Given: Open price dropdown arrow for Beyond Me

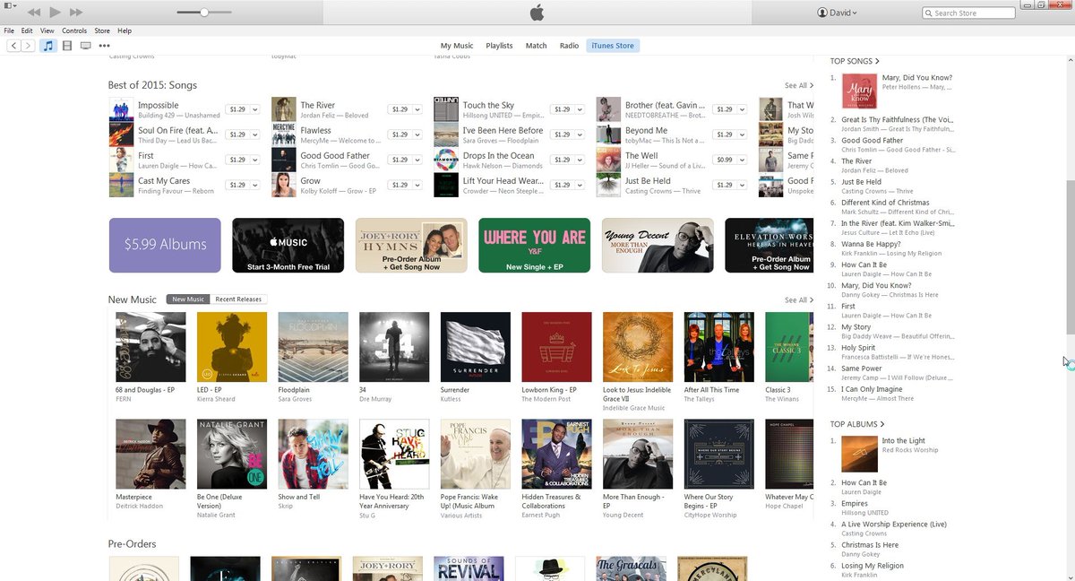Looking at the screenshot, I should coord(742,134).
